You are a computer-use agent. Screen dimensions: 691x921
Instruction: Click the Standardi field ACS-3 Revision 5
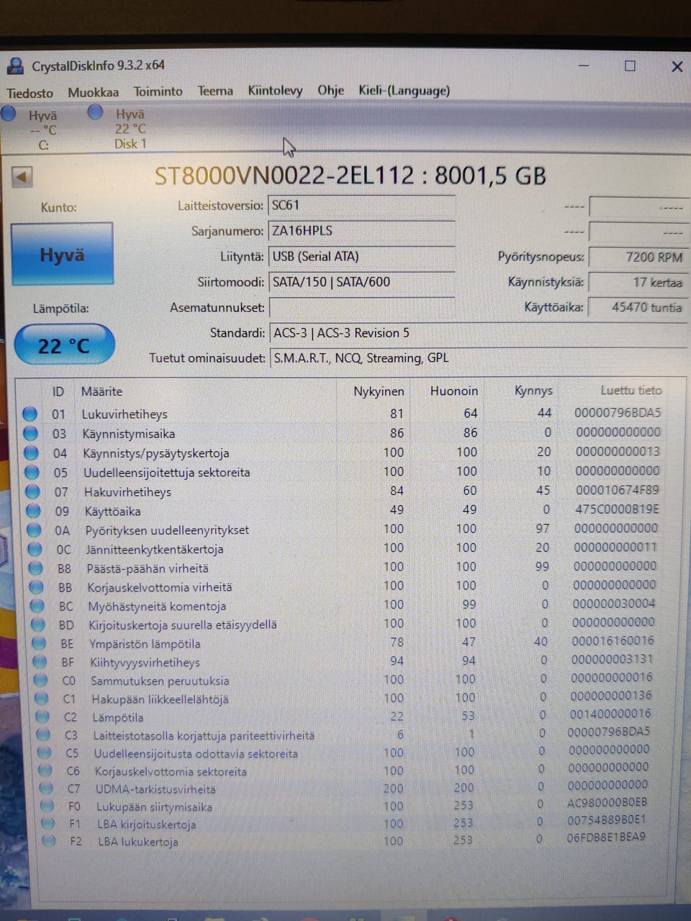479,332
